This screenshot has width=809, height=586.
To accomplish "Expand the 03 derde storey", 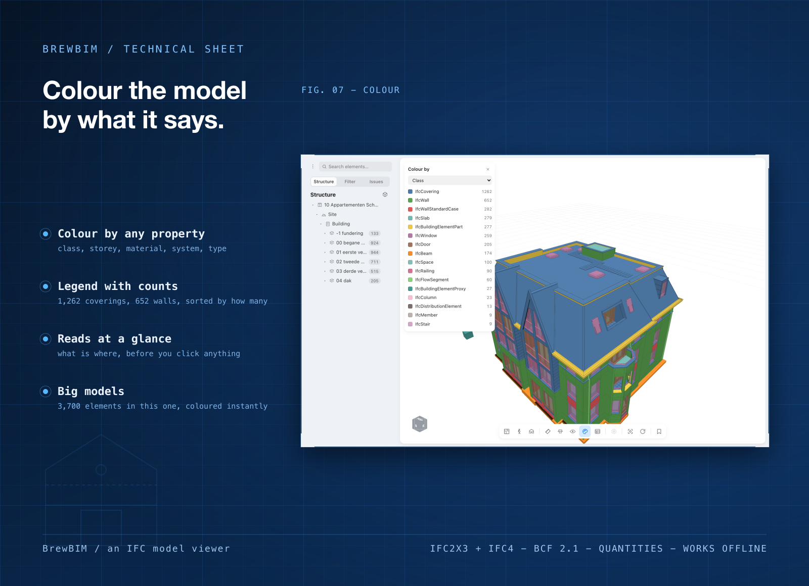I will pyautogui.click(x=325, y=271).
